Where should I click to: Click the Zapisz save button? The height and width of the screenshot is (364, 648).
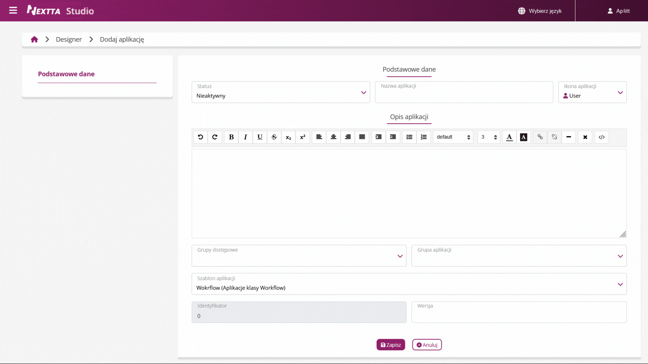(x=390, y=345)
